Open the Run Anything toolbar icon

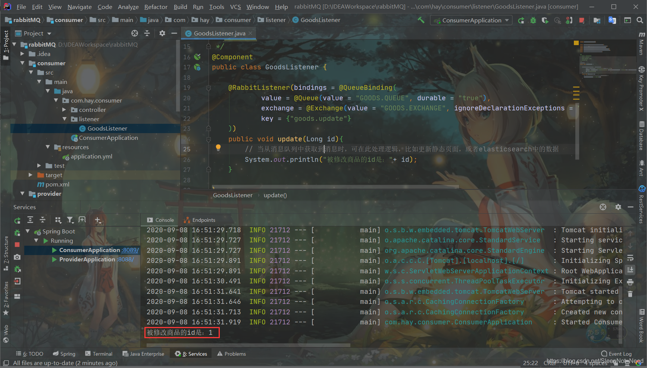(628, 20)
